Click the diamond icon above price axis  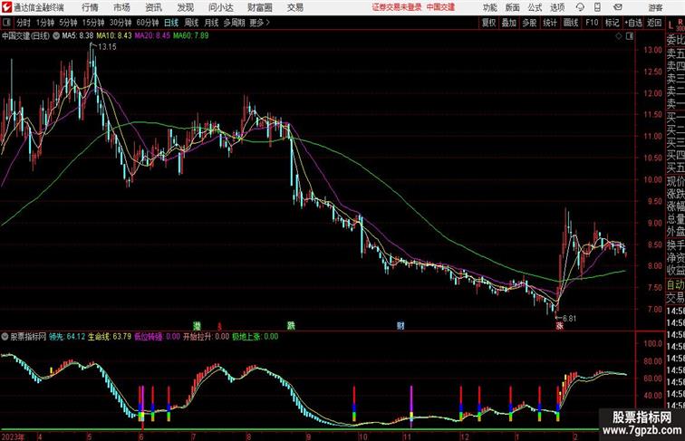(x=619, y=36)
